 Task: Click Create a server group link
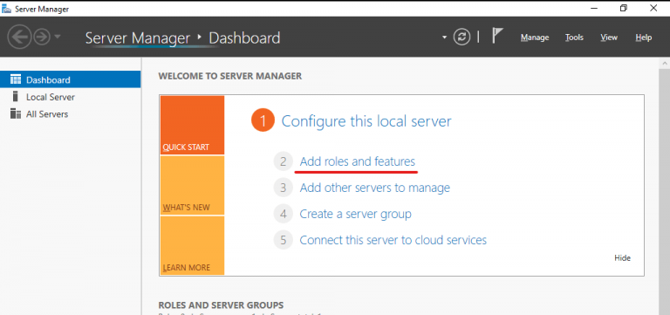click(356, 214)
